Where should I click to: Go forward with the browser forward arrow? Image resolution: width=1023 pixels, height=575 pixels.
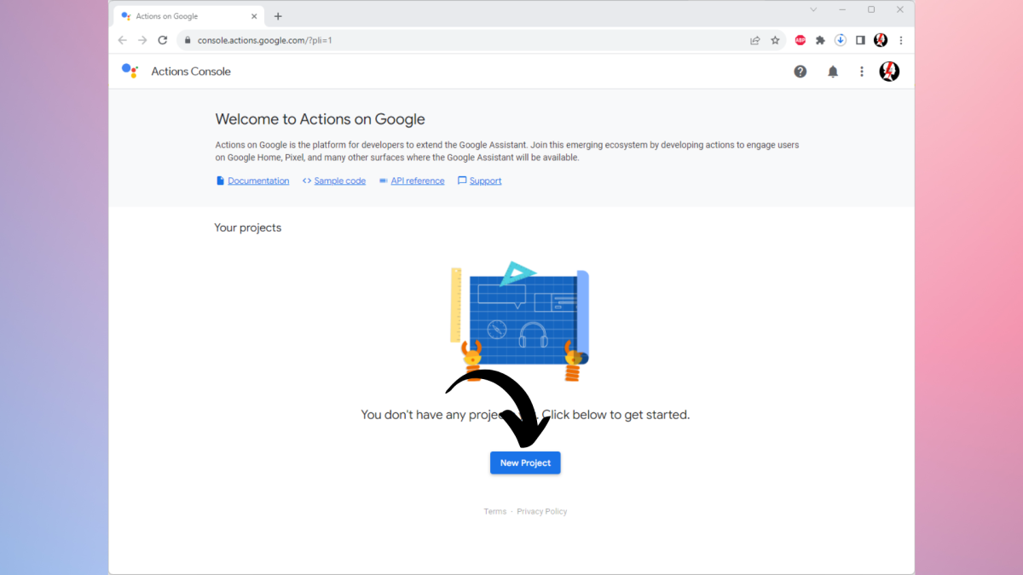pos(142,40)
